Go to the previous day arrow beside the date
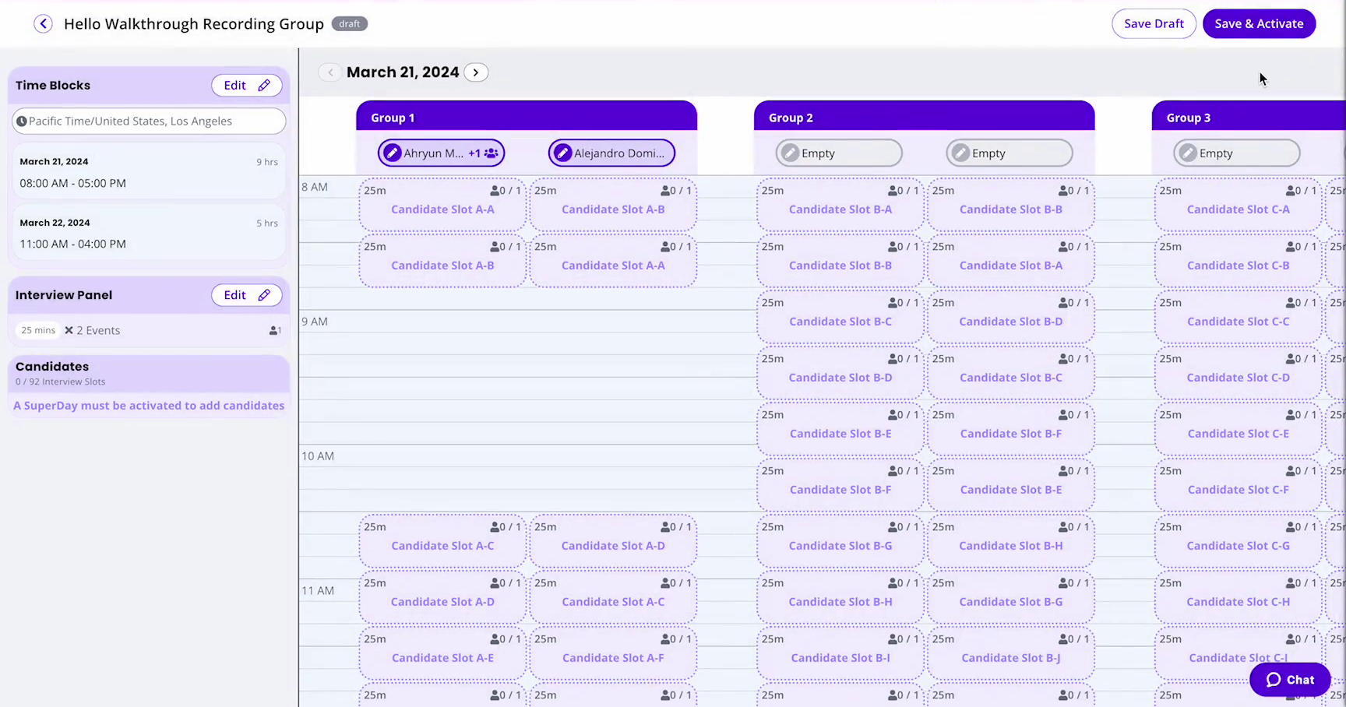This screenshot has width=1346, height=707. point(330,72)
